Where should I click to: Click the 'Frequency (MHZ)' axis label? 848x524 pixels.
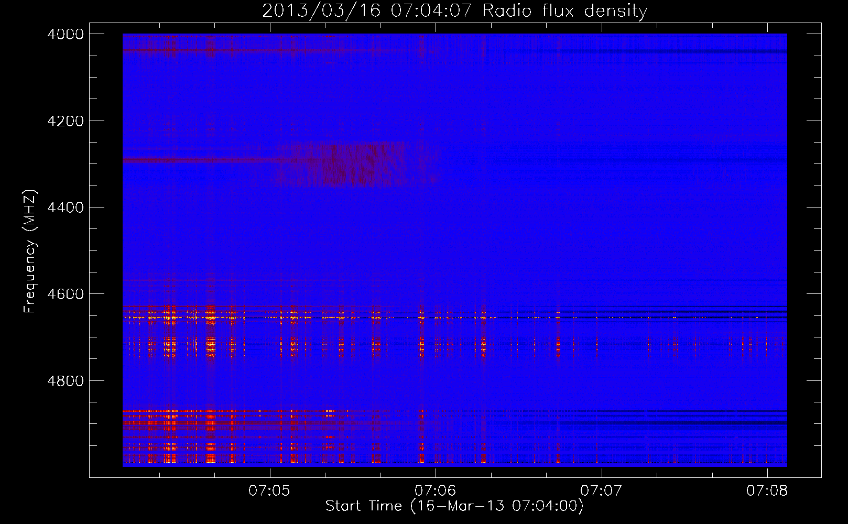30,252
